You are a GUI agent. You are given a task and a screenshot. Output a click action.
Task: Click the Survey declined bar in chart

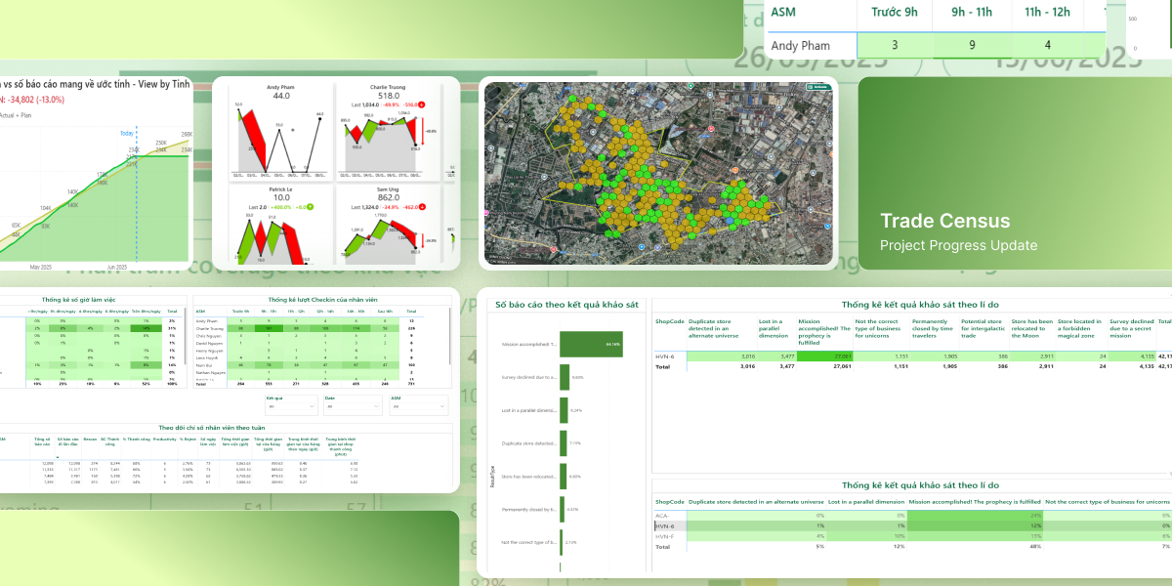[x=564, y=377]
